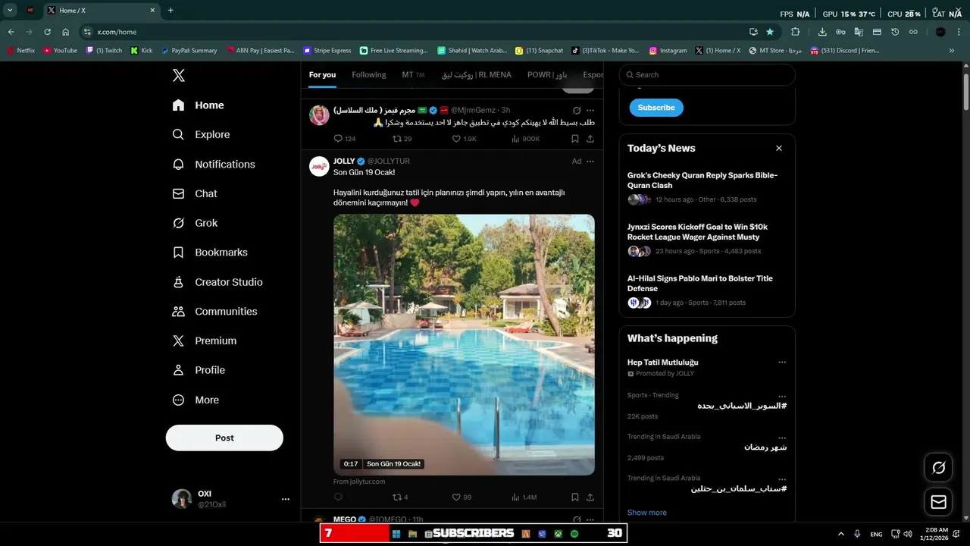Open account menu dots next to OXI
Viewport: 970px width, 546px height.
pos(286,499)
